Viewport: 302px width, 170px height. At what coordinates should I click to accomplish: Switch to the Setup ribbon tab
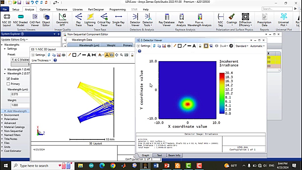[16, 9]
